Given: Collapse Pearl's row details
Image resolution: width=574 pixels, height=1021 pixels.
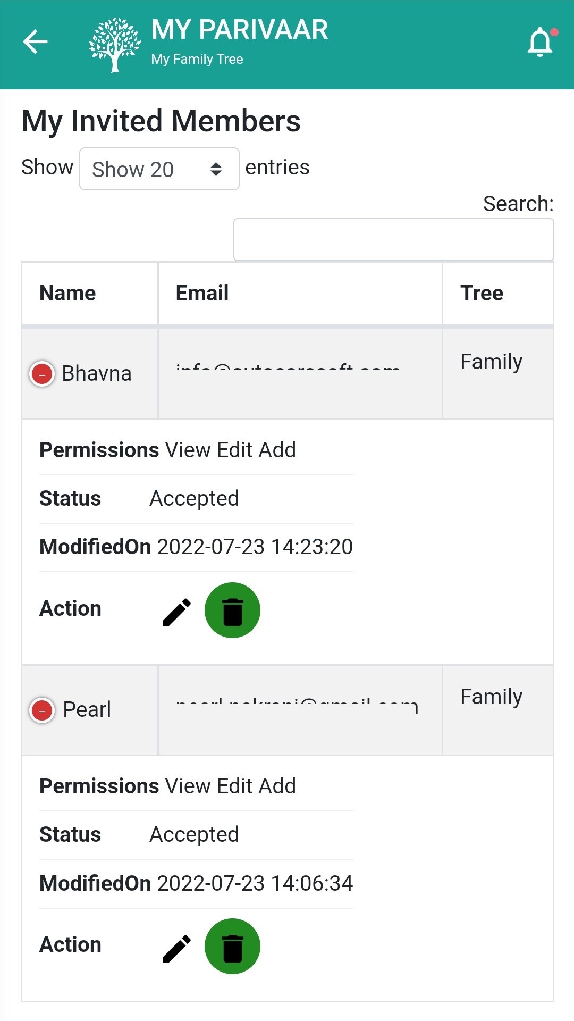Looking at the screenshot, I should pos(42,710).
